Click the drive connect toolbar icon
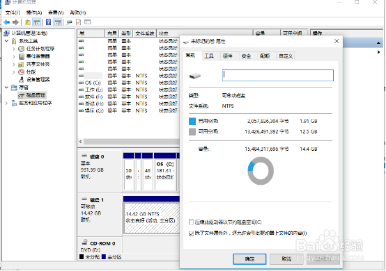Viewport: 386px width, 271px height. click(x=70, y=22)
